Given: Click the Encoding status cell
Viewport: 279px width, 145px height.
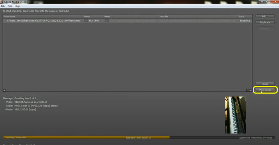Looking at the screenshot, I should point(245,21).
